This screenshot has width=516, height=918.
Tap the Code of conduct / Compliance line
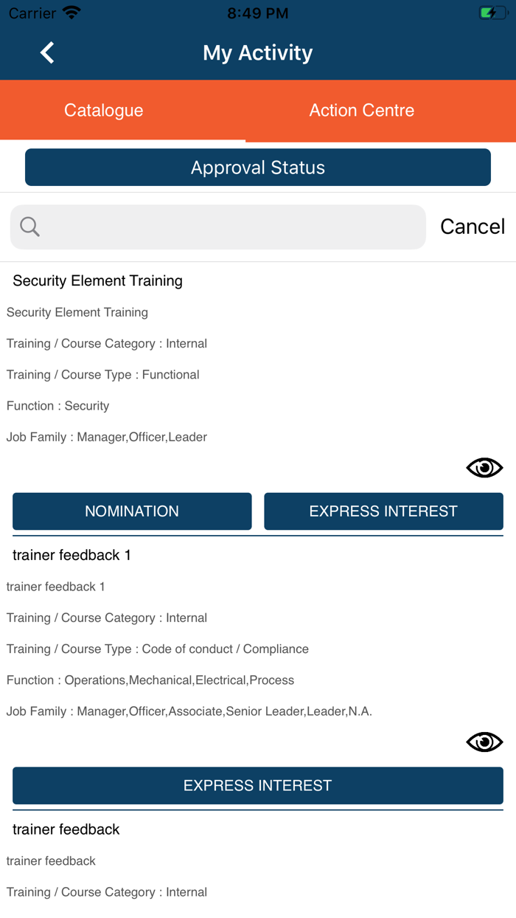click(x=158, y=649)
